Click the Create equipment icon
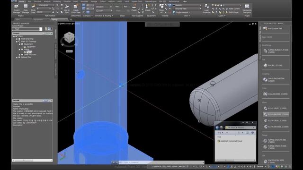The width and height of the screenshot is (303, 170). [x=148, y=8]
